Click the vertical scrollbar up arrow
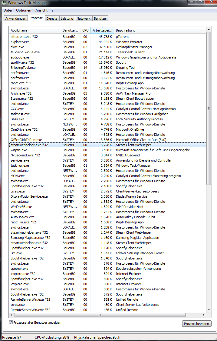Viewport: 217px width, 341px height. click(x=209, y=29)
